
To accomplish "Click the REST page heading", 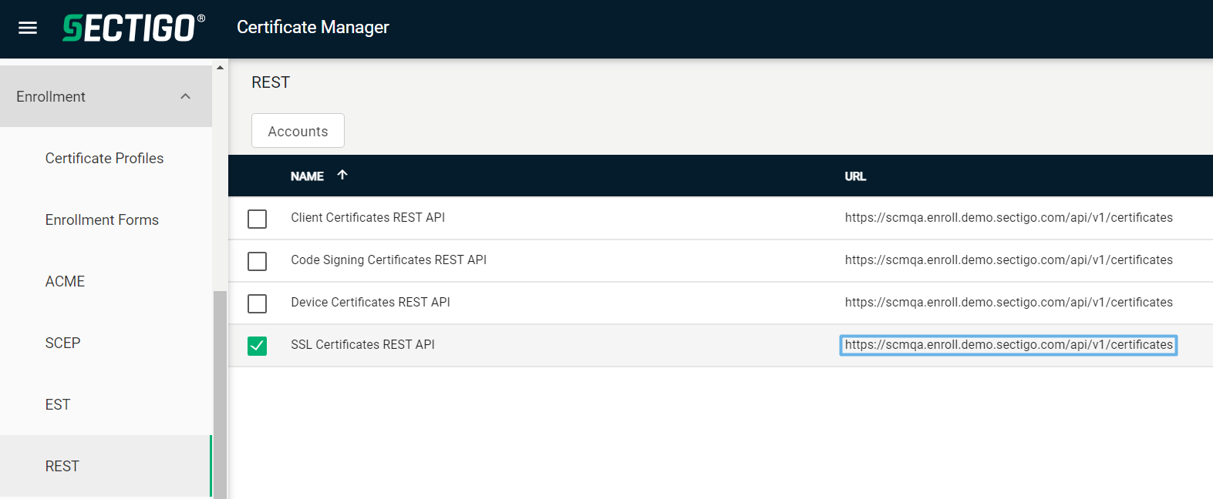I will click(x=271, y=82).
